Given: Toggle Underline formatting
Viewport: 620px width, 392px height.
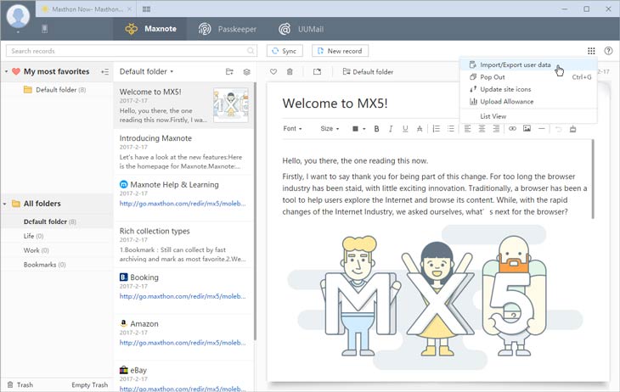Looking at the screenshot, I should [x=405, y=128].
